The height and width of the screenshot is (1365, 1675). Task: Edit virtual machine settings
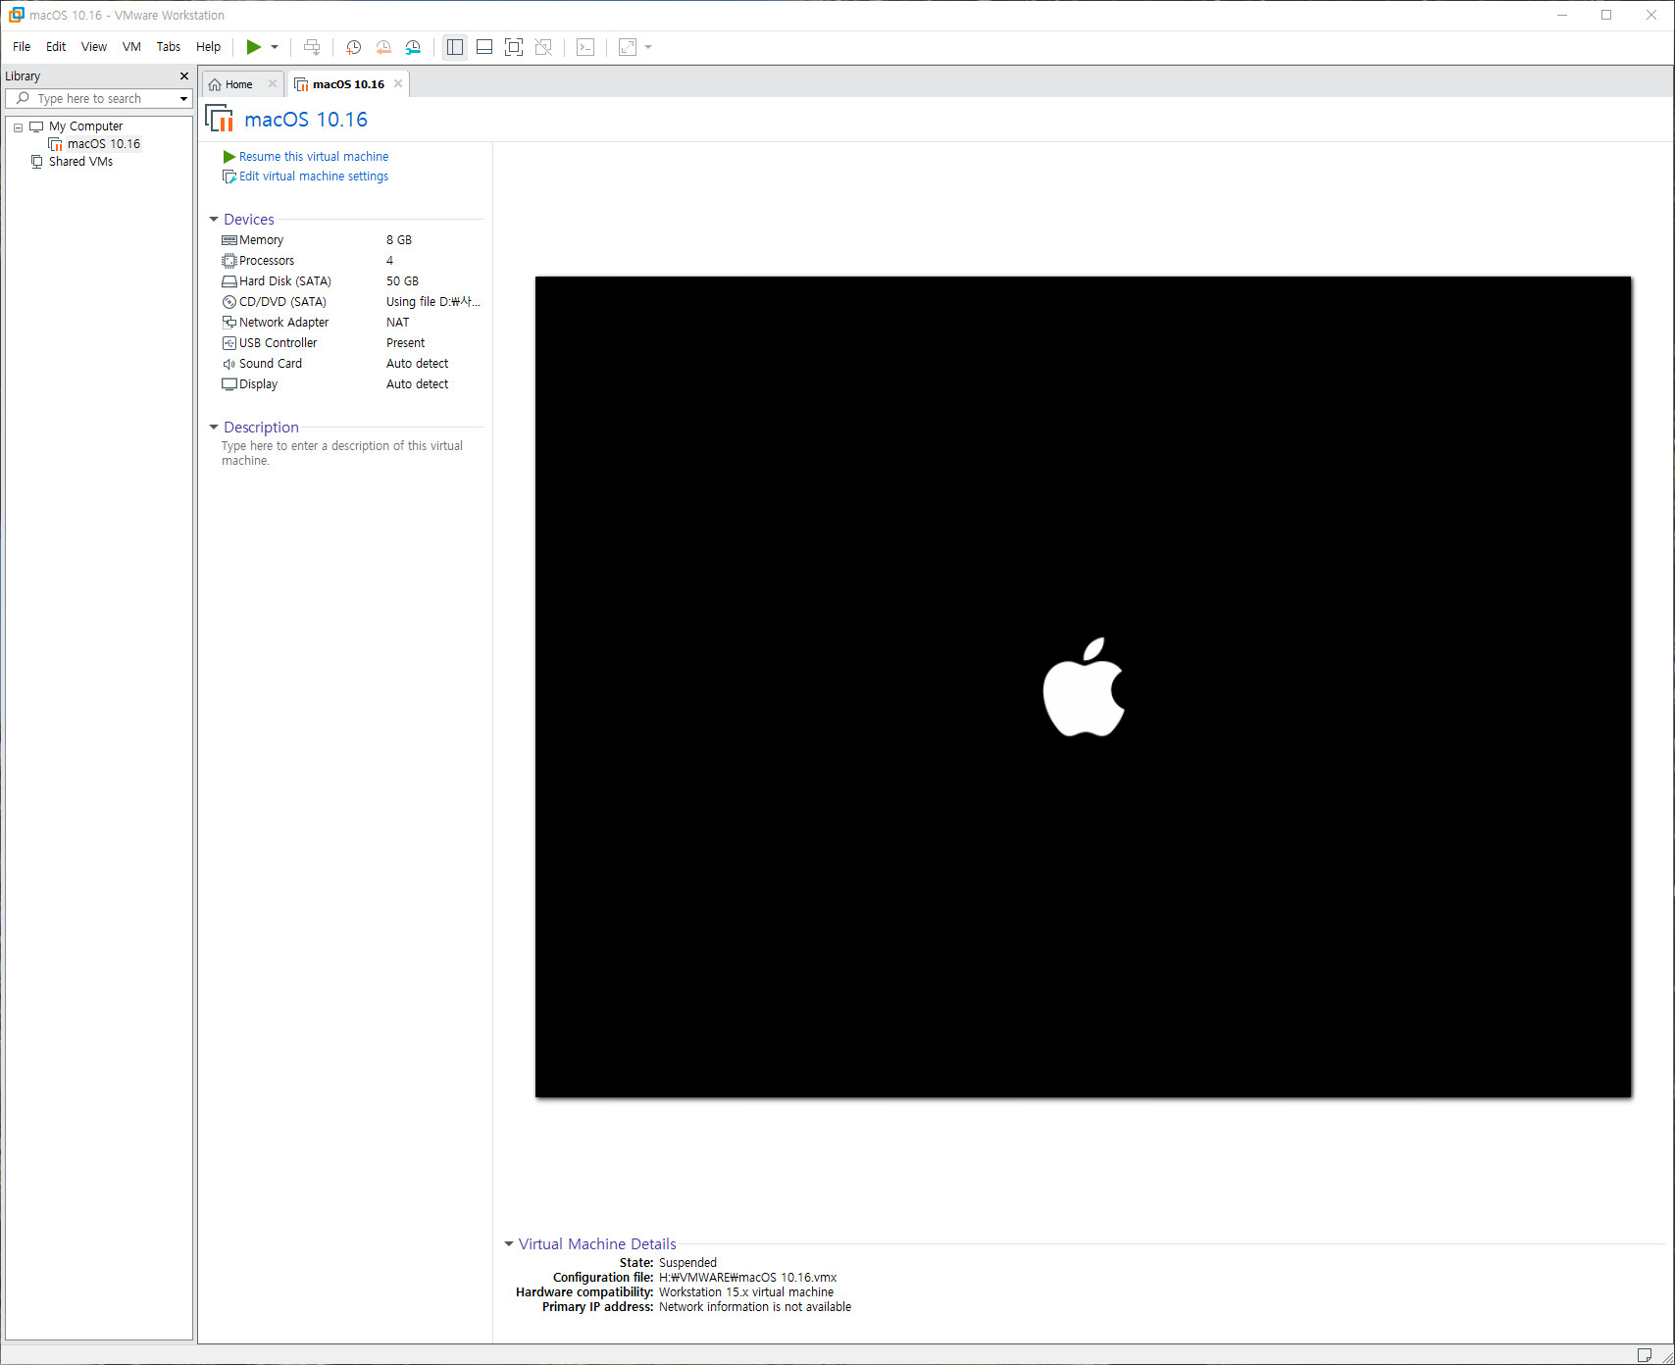[x=306, y=177]
